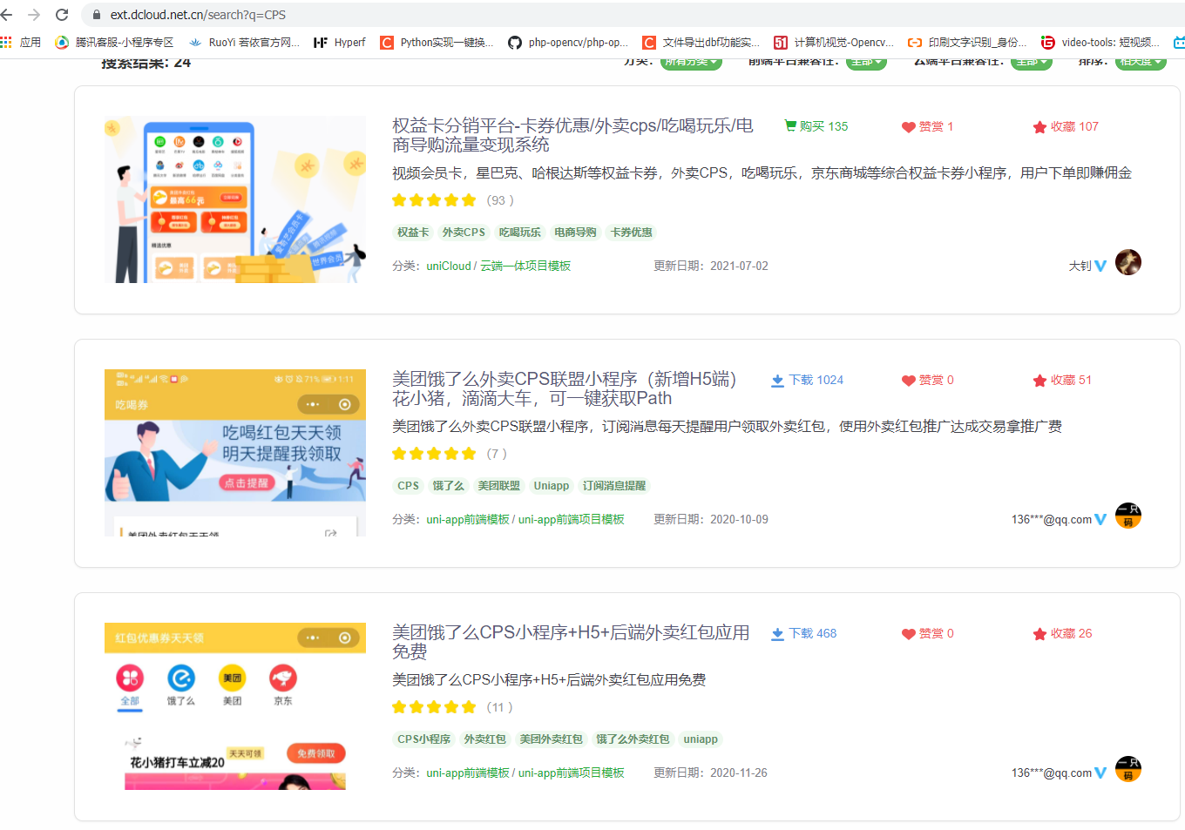Reload the page with the refresh icon
Image resolution: width=1185 pixels, height=830 pixels.
62,15
